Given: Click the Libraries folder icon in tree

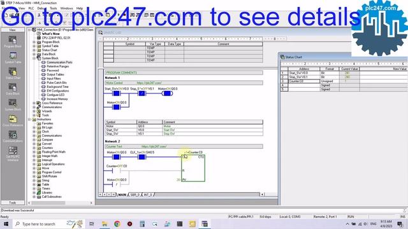Looking at the screenshot, I should (x=39, y=193).
